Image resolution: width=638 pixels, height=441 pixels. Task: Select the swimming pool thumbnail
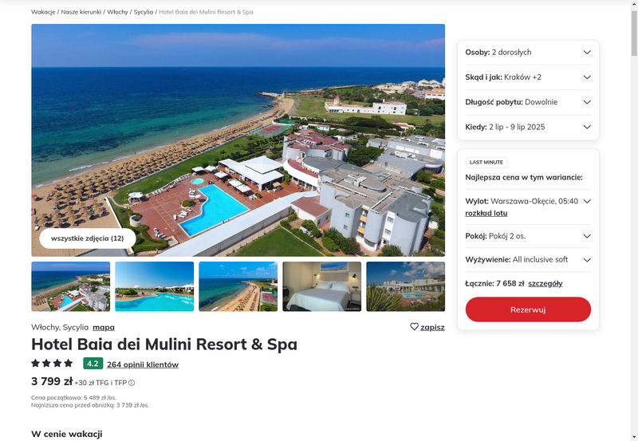154,286
